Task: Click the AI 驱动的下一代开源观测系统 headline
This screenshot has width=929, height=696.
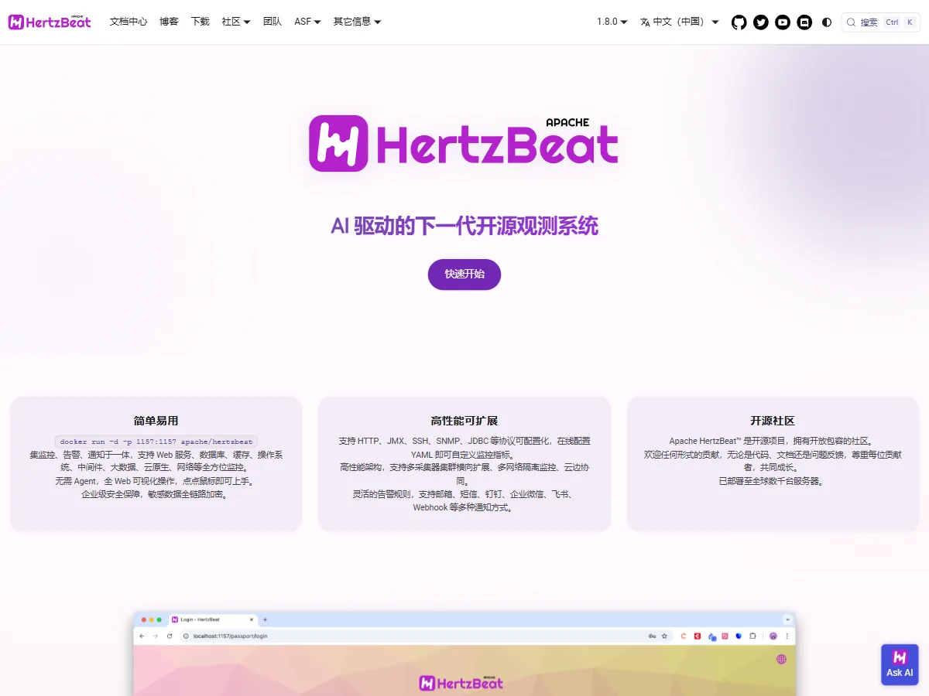Action: (464, 226)
